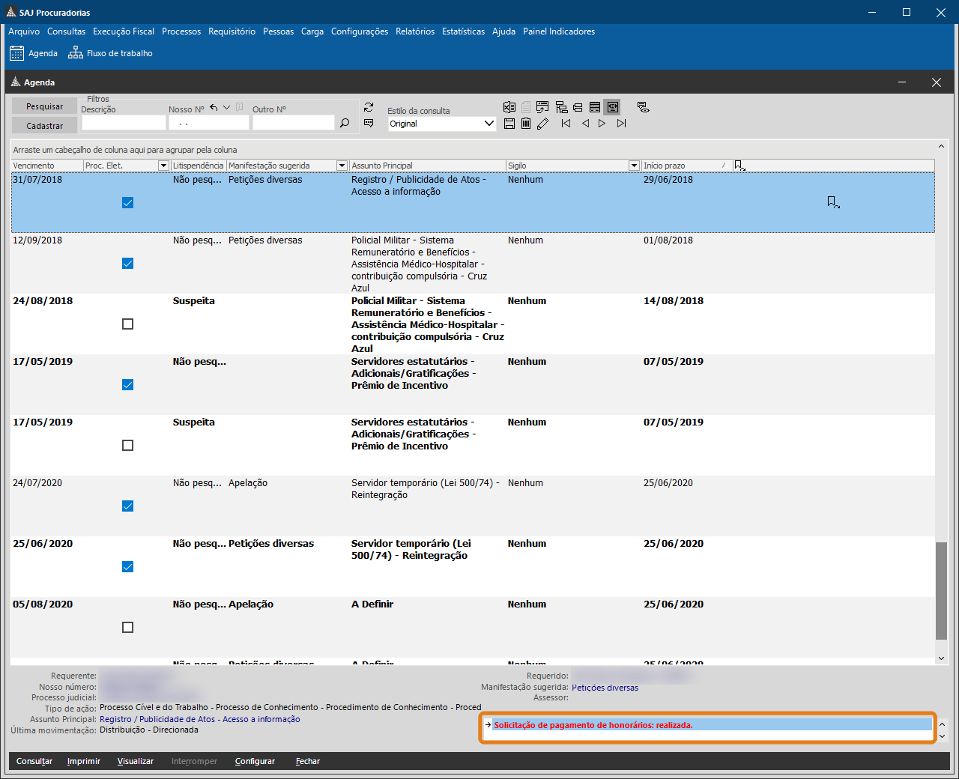
Task: Click the pencil edit icon
Action: click(543, 124)
